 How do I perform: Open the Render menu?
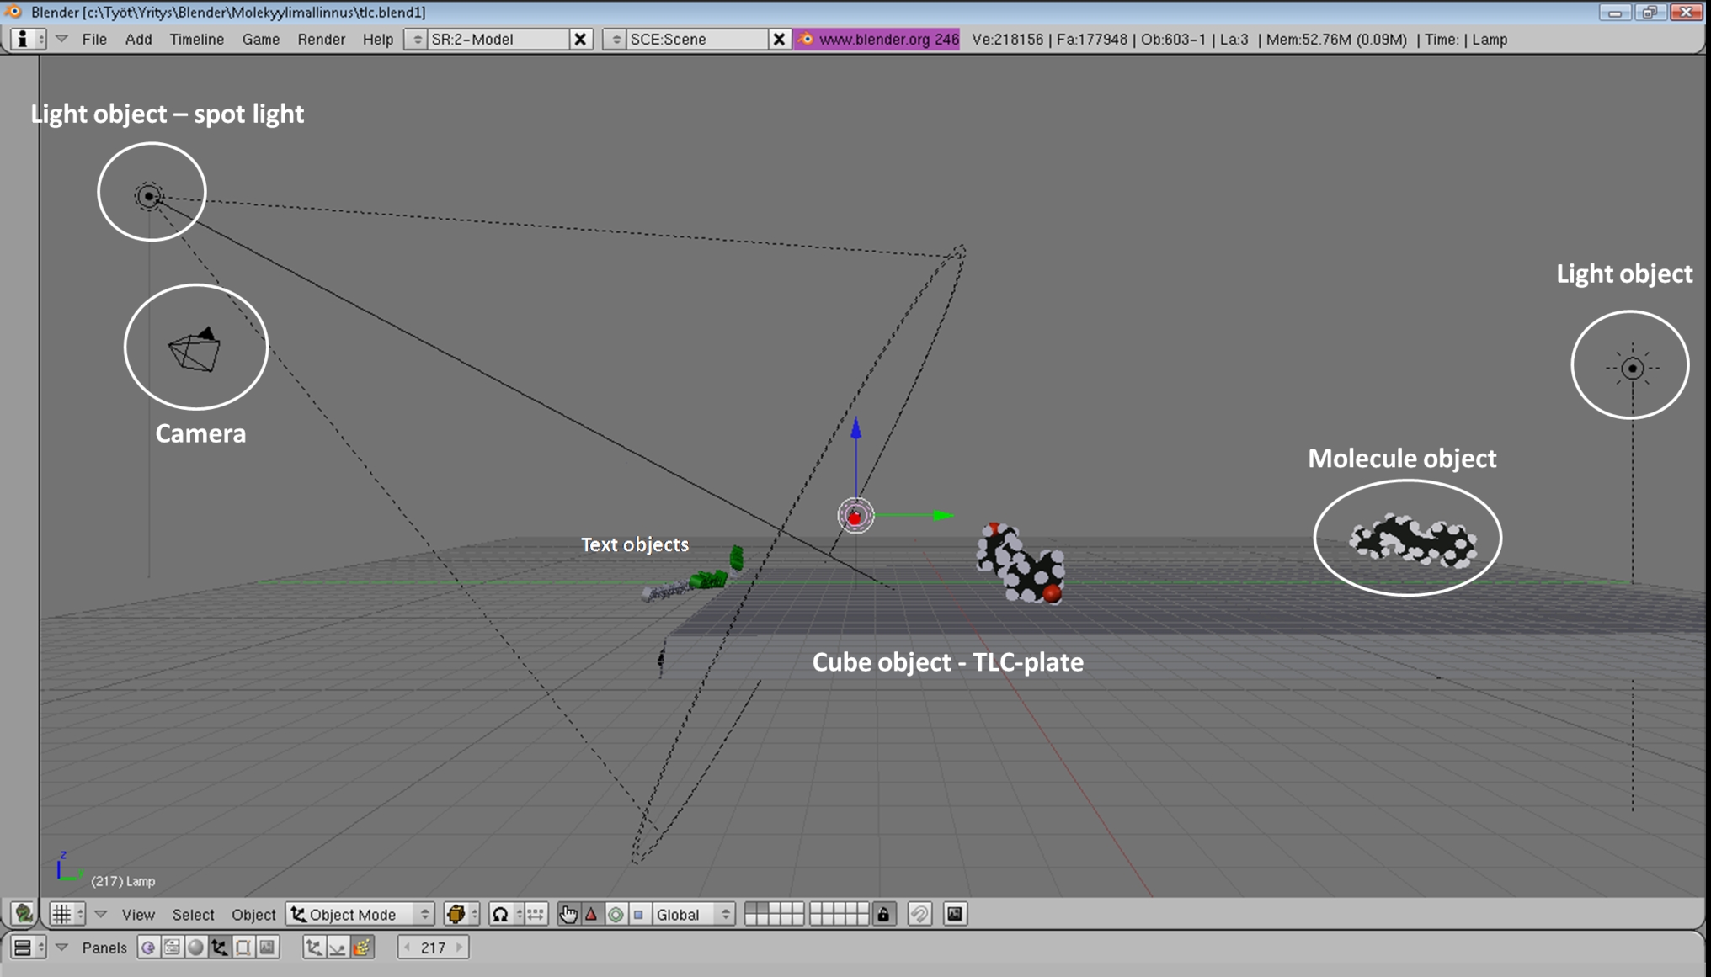321,40
